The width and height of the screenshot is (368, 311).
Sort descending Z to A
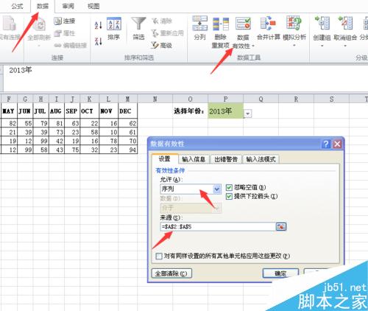[x=98, y=41]
